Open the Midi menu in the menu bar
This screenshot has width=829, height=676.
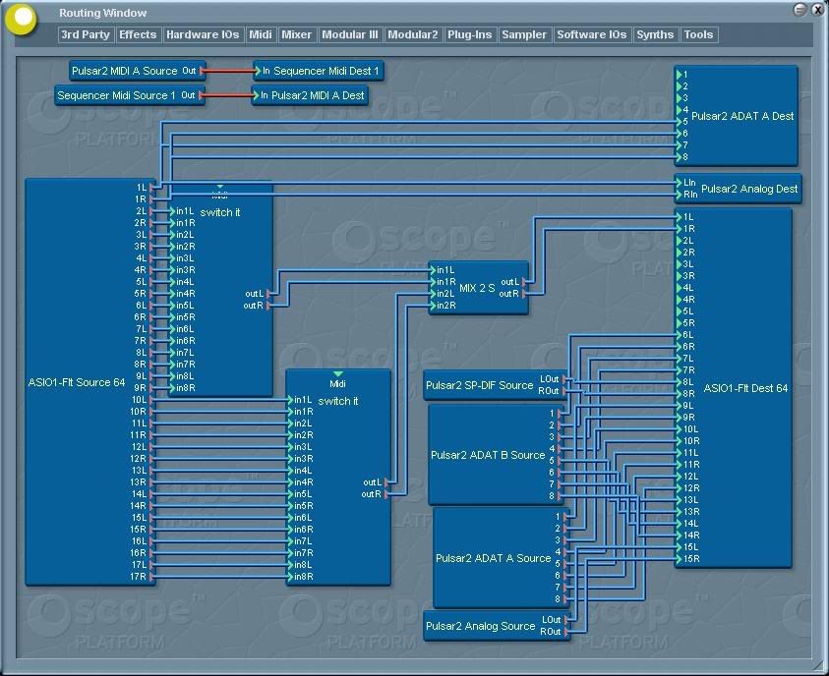[261, 34]
